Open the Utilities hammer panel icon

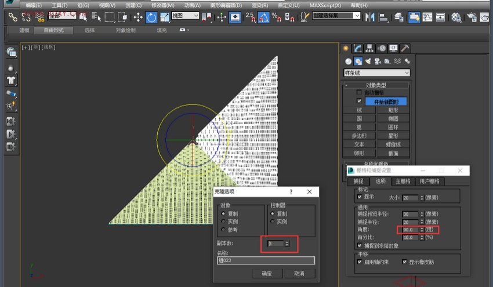[405, 48]
